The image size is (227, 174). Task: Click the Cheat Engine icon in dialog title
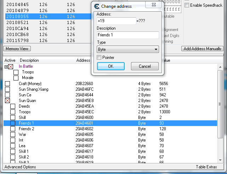(x=96, y=6)
